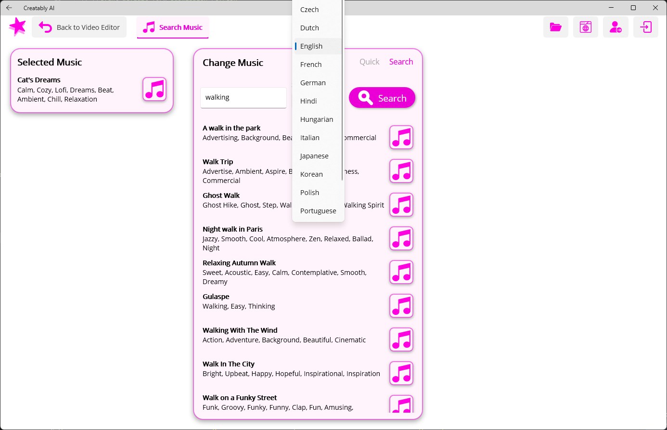
Task: Click the walking search input field
Action: click(244, 97)
